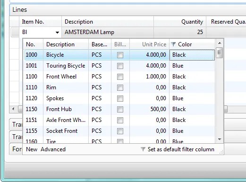Tick the Bill checkbox for Spokes row

click(x=120, y=98)
